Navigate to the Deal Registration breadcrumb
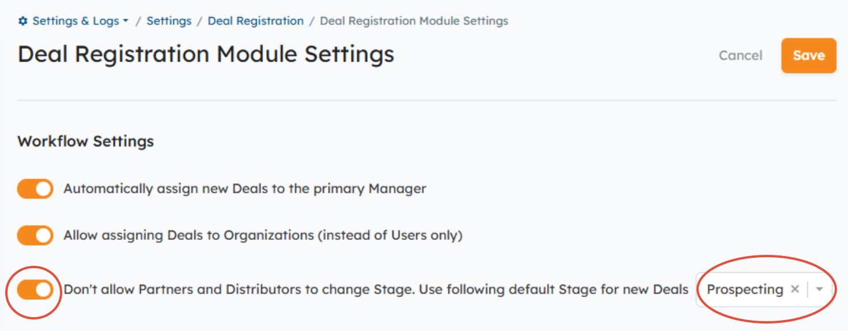This screenshot has height=331, width=848. (255, 21)
